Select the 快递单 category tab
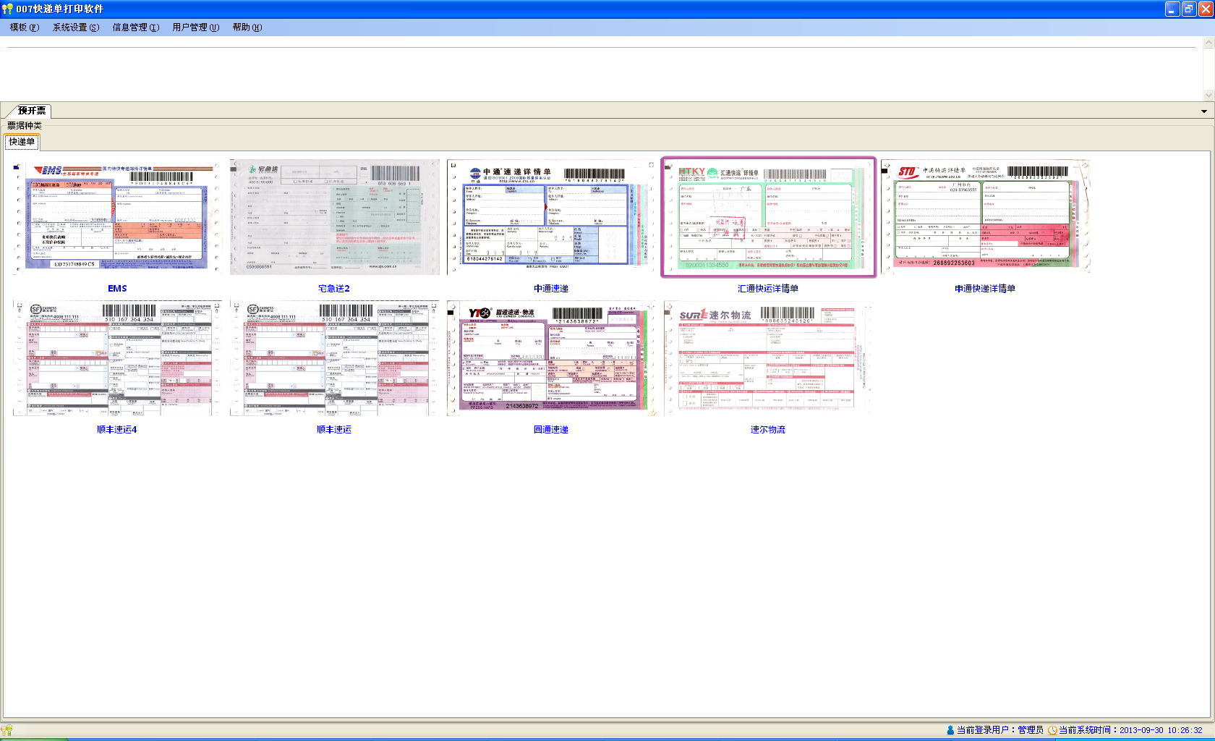This screenshot has height=741, width=1215. click(x=22, y=142)
